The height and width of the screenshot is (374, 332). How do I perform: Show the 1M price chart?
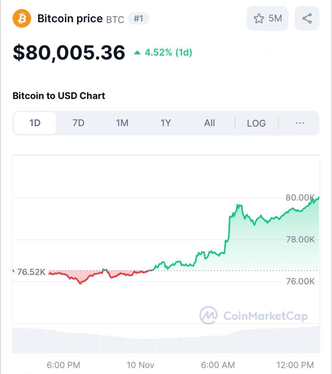(122, 123)
